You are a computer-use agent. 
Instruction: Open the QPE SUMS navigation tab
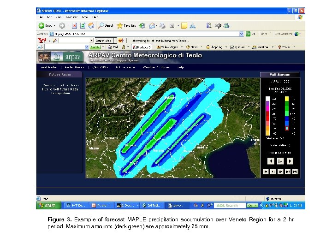pos(101,67)
